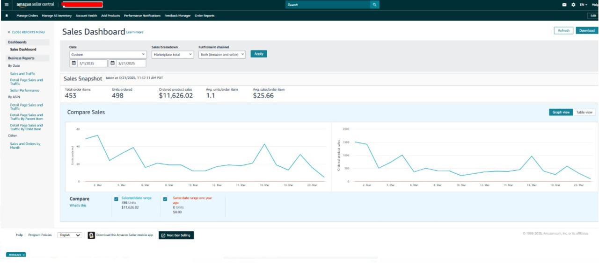Click the Compare Sales heading
The height and width of the screenshot is (263, 599).
86,112
